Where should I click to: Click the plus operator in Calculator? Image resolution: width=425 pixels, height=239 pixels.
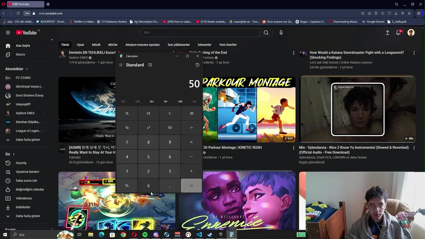[x=191, y=171]
